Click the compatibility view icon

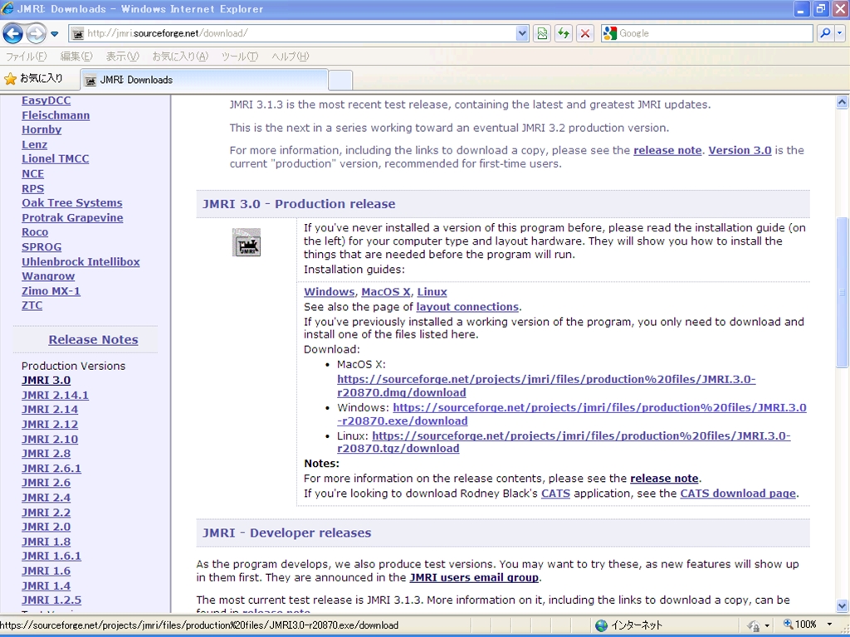point(541,33)
